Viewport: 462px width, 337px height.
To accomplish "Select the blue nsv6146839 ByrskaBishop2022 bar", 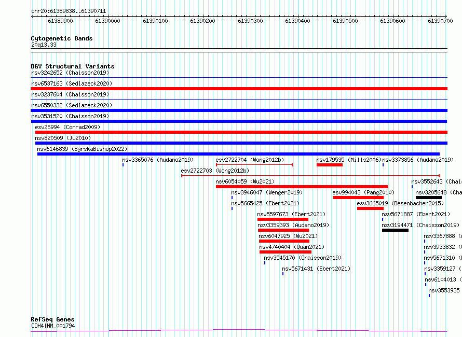I will point(238,154).
